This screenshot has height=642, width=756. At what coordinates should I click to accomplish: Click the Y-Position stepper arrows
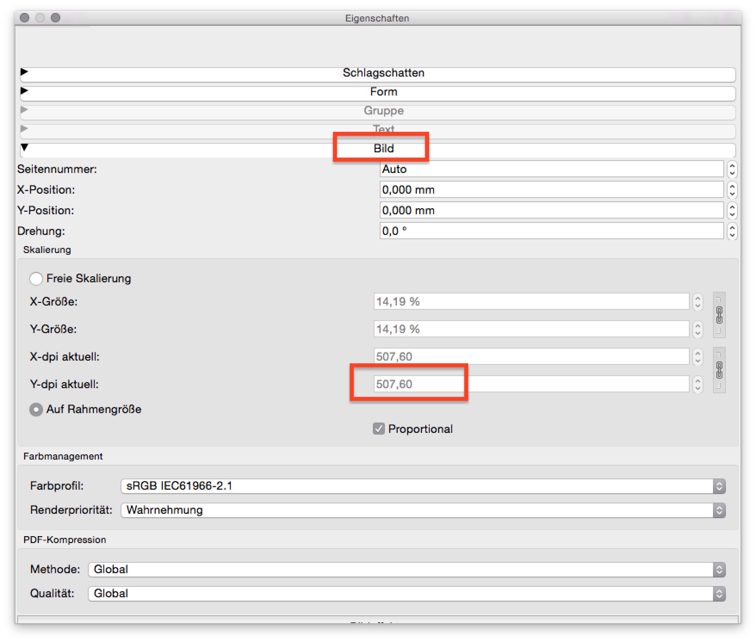coord(732,210)
